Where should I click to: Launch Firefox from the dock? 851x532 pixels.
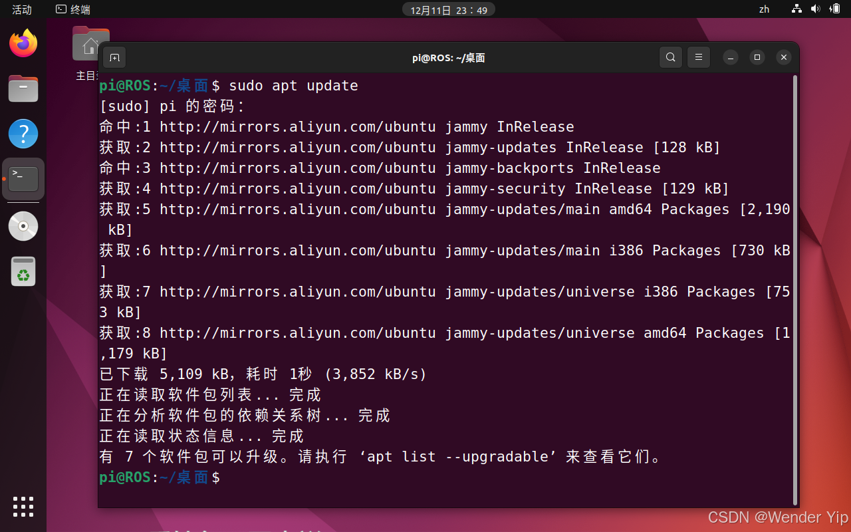23,44
